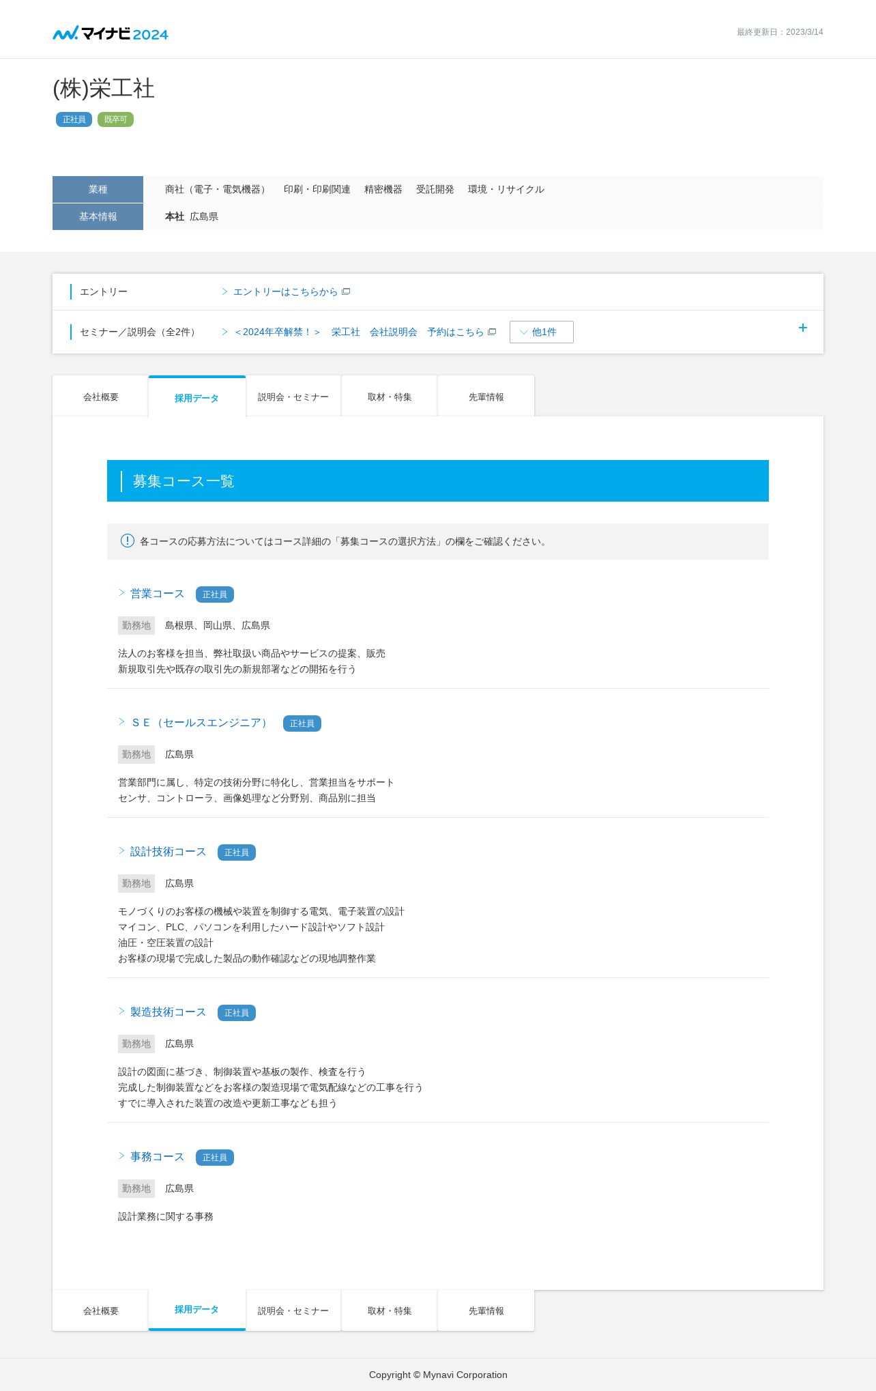This screenshot has height=1391, width=876.
Task: Click 正社員 badge next to 事務コース
Action: (x=215, y=1158)
